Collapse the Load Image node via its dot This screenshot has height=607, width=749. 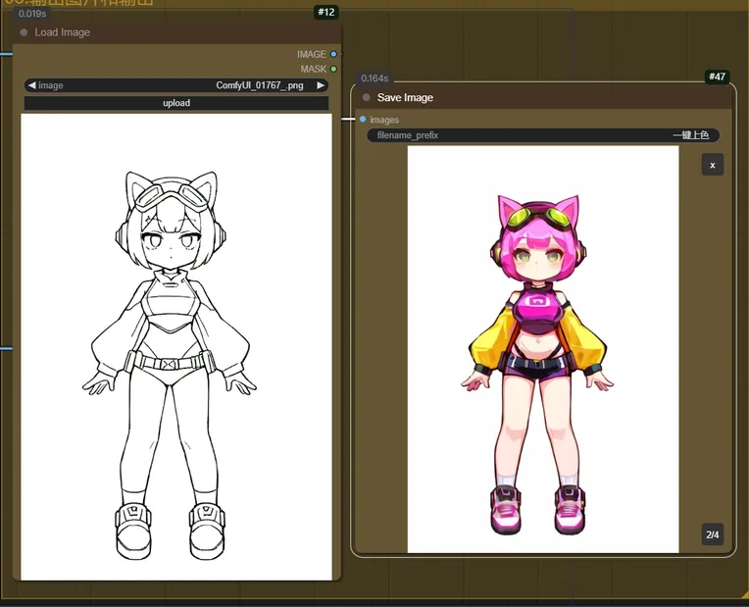(x=25, y=32)
